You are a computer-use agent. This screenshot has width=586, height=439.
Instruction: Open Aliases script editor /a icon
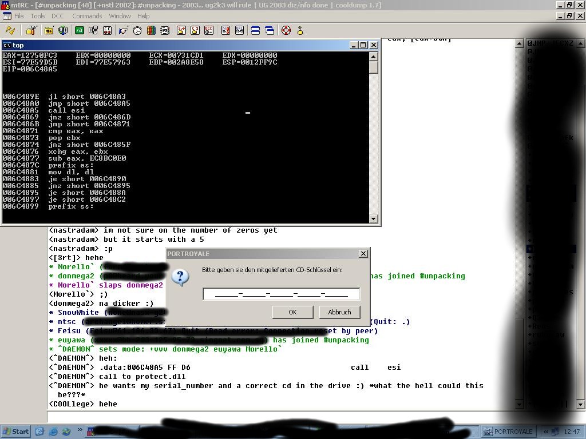(79, 30)
